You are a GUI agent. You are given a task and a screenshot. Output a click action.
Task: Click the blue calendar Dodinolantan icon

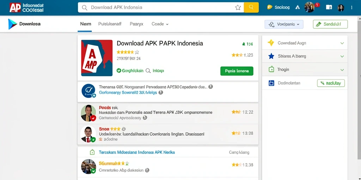[271, 83]
